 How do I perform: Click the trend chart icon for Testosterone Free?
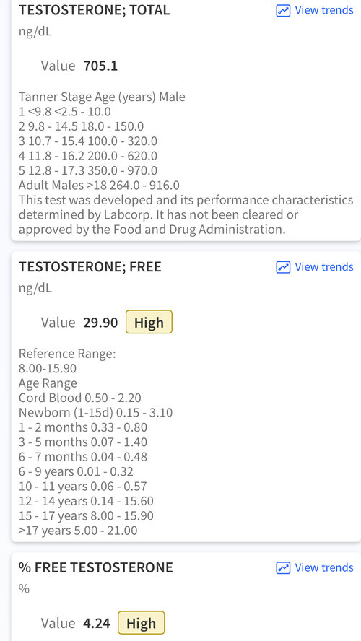283,267
